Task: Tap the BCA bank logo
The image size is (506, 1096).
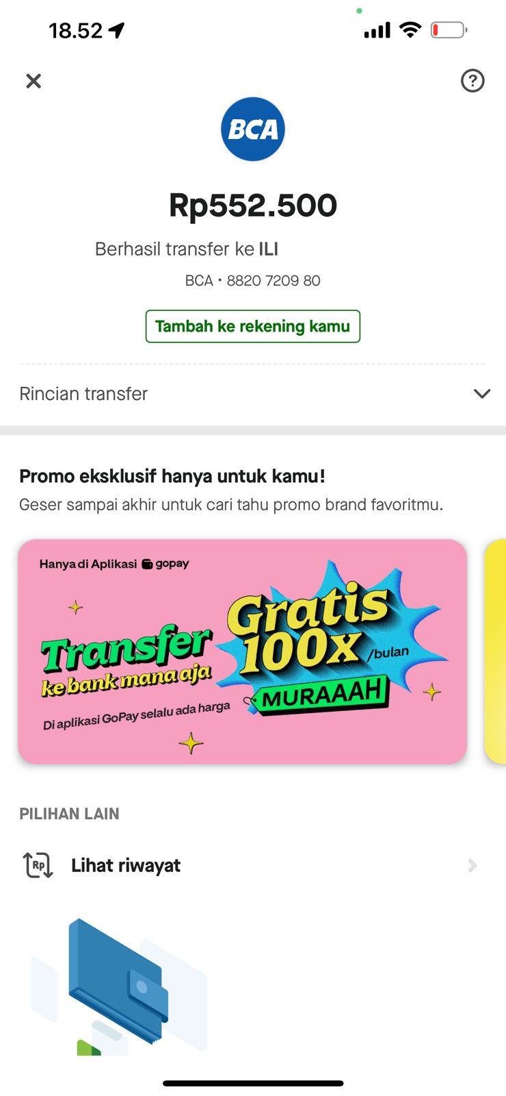Action: (253, 129)
